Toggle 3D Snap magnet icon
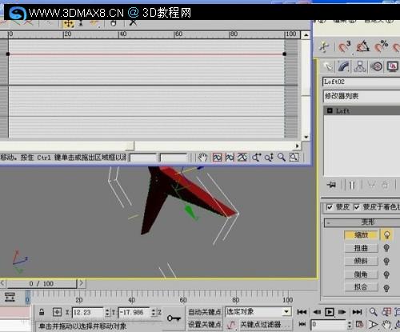Screen dimensions: 400x332 tap(344, 47)
